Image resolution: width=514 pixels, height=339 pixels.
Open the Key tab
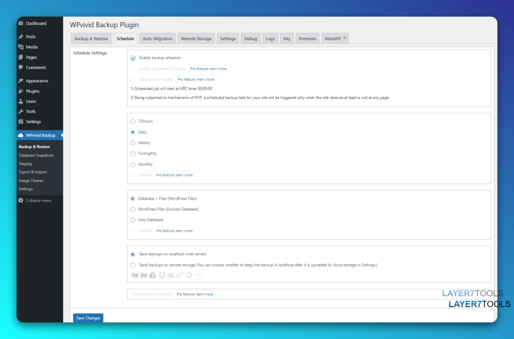pyautogui.click(x=287, y=38)
